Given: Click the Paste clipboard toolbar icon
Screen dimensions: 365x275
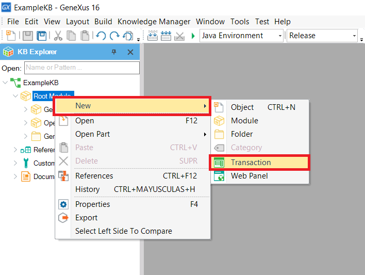Looking at the screenshot, I should click(85, 36).
